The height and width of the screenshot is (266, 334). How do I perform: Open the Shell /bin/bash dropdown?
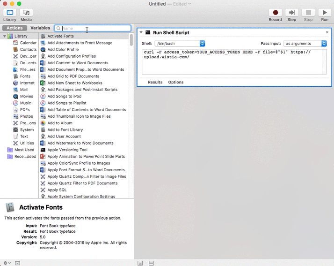pos(180,44)
